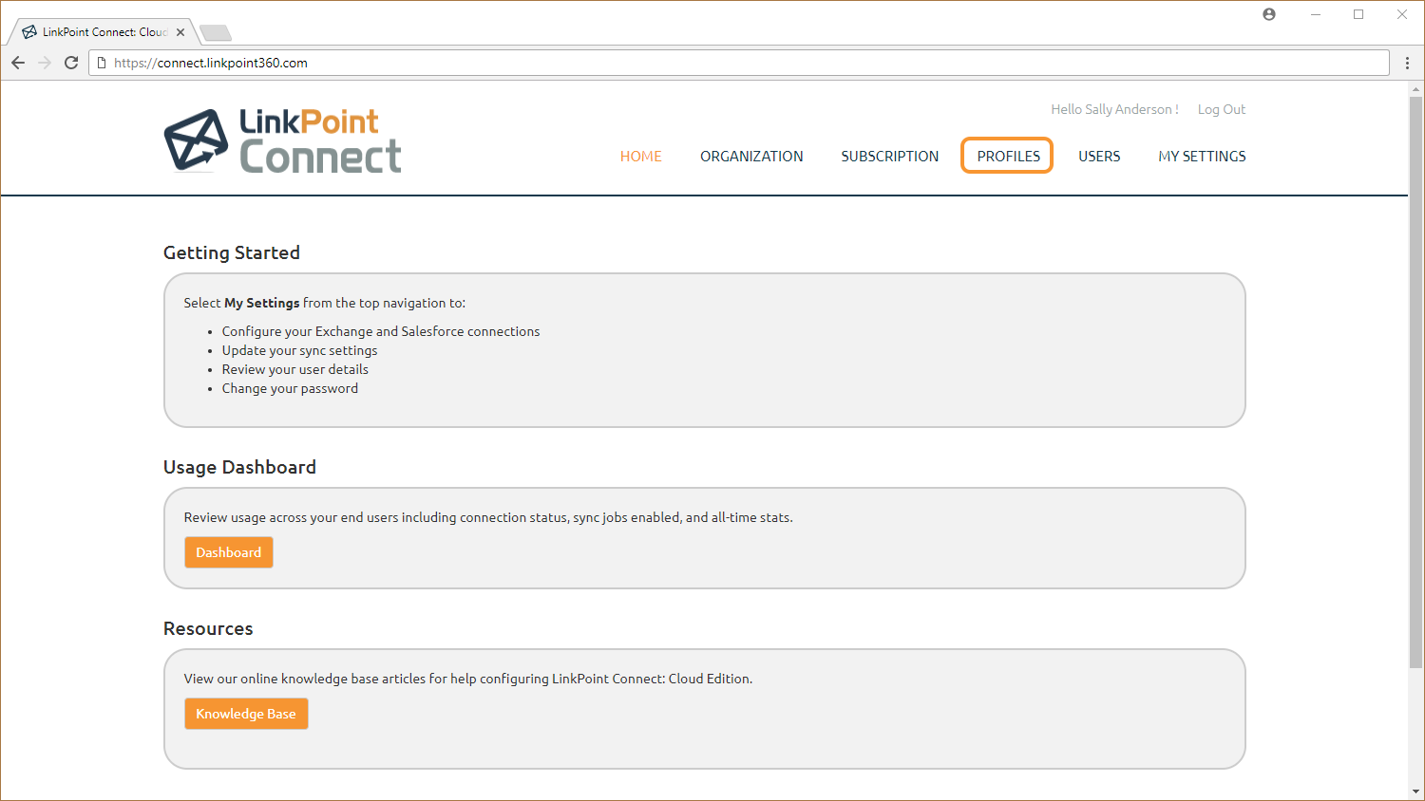Click the page info icon in address bar

[x=102, y=63]
